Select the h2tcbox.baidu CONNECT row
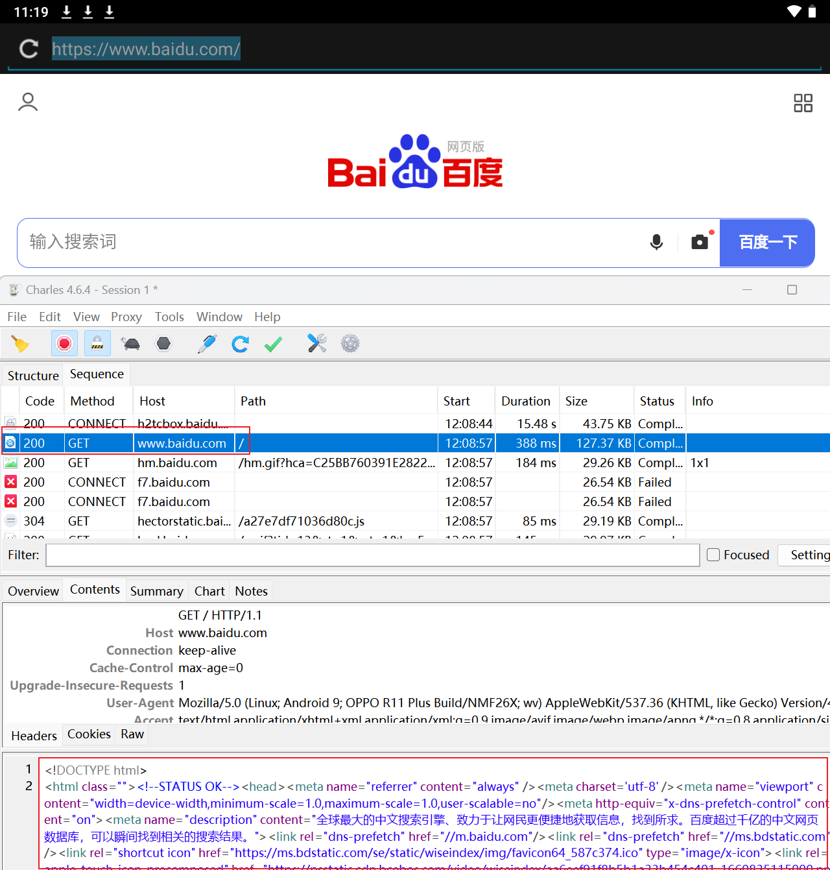This screenshot has width=830, height=870. [415, 424]
